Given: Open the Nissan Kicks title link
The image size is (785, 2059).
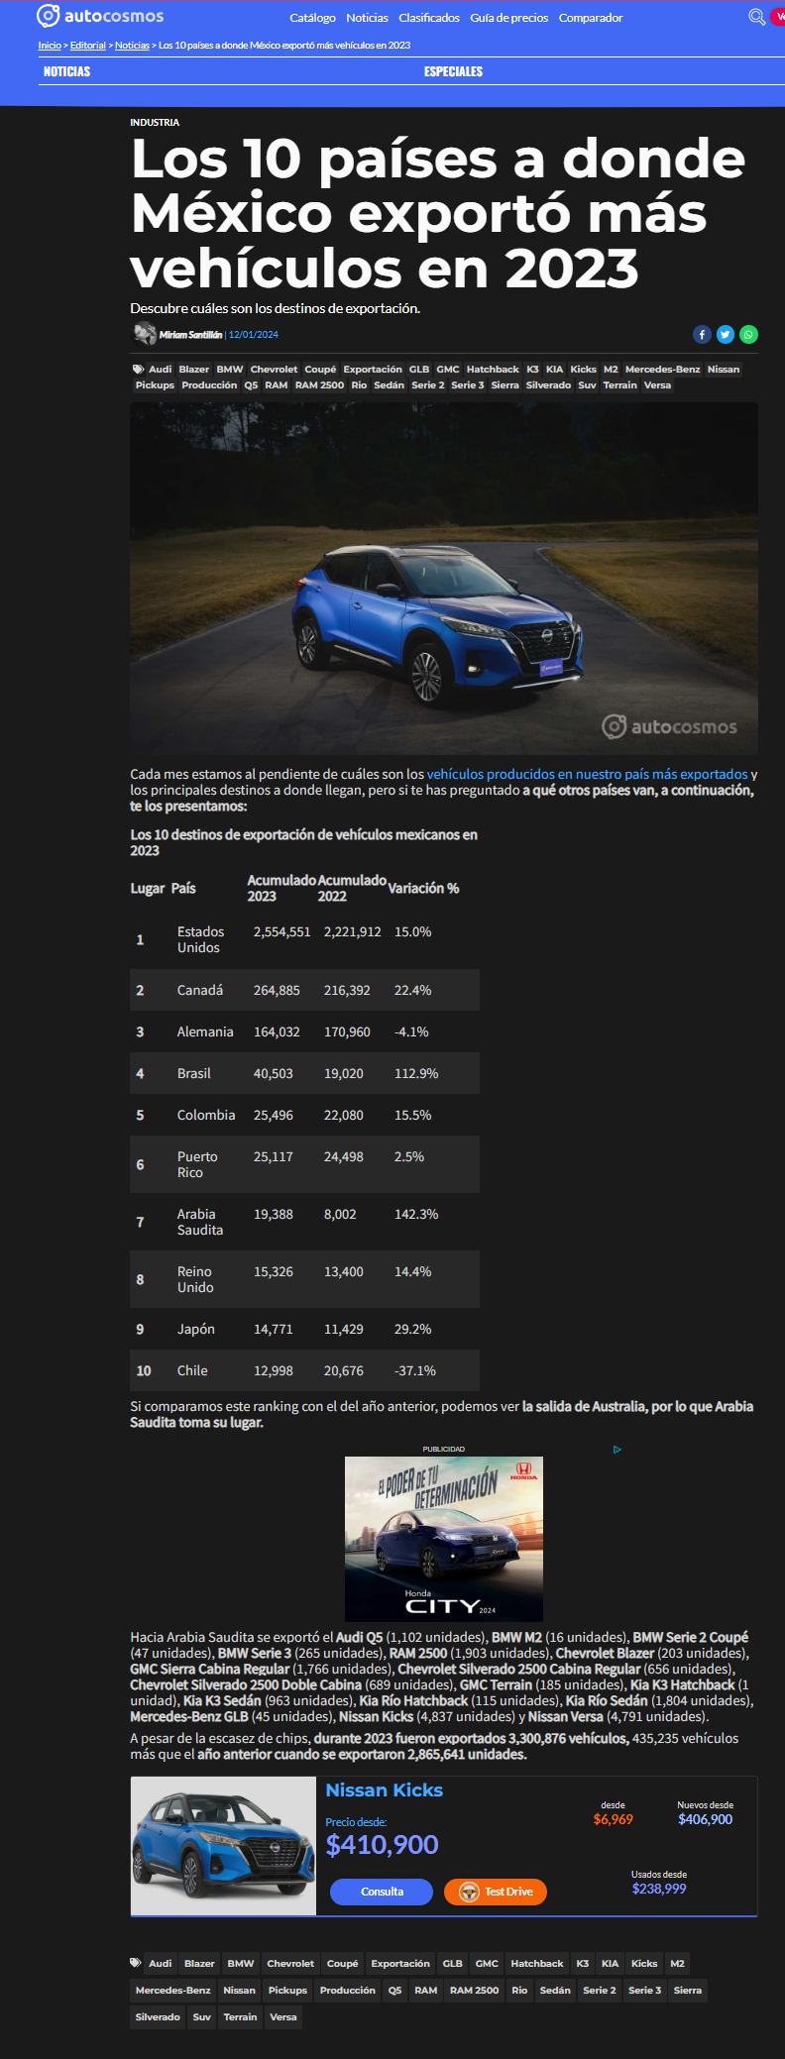Looking at the screenshot, I should click(385, 1790).
